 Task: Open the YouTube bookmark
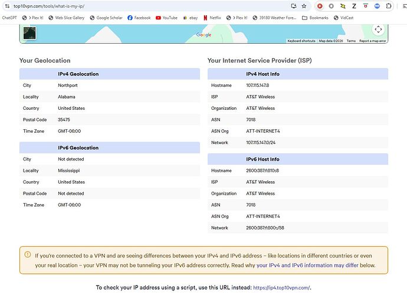(x=167, y=18)
